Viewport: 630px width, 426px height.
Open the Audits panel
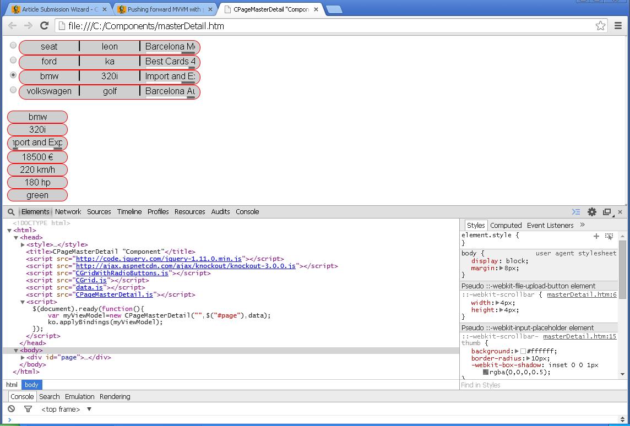[221, 211]
